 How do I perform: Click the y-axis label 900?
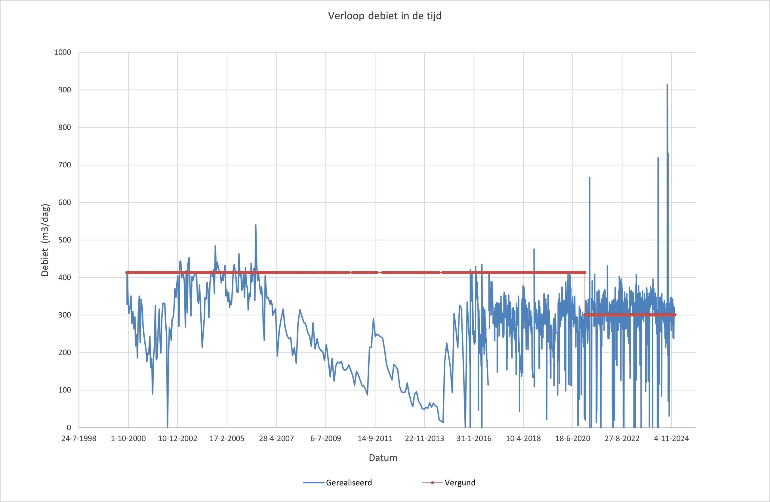click(x=65, y=90)
